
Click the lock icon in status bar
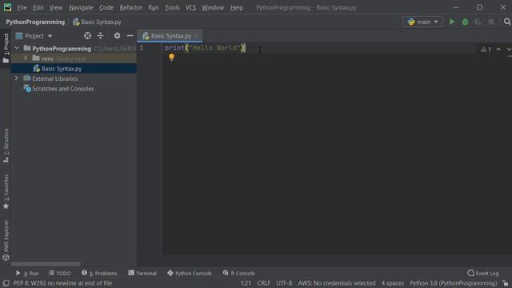(x=506, y=283)
